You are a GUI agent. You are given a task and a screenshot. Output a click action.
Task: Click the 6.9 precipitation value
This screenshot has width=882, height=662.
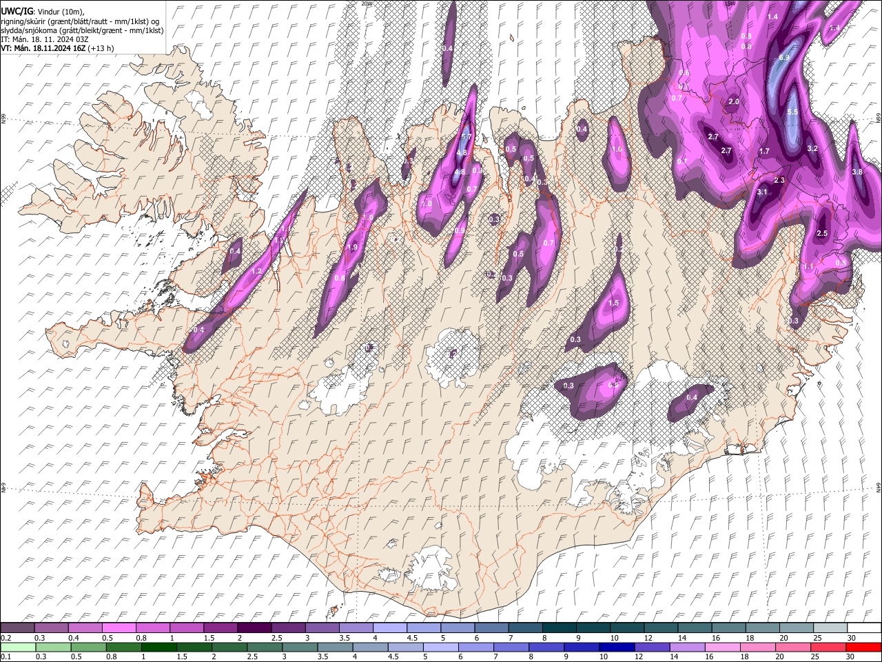pyautogui.click(x=784, y=58)
